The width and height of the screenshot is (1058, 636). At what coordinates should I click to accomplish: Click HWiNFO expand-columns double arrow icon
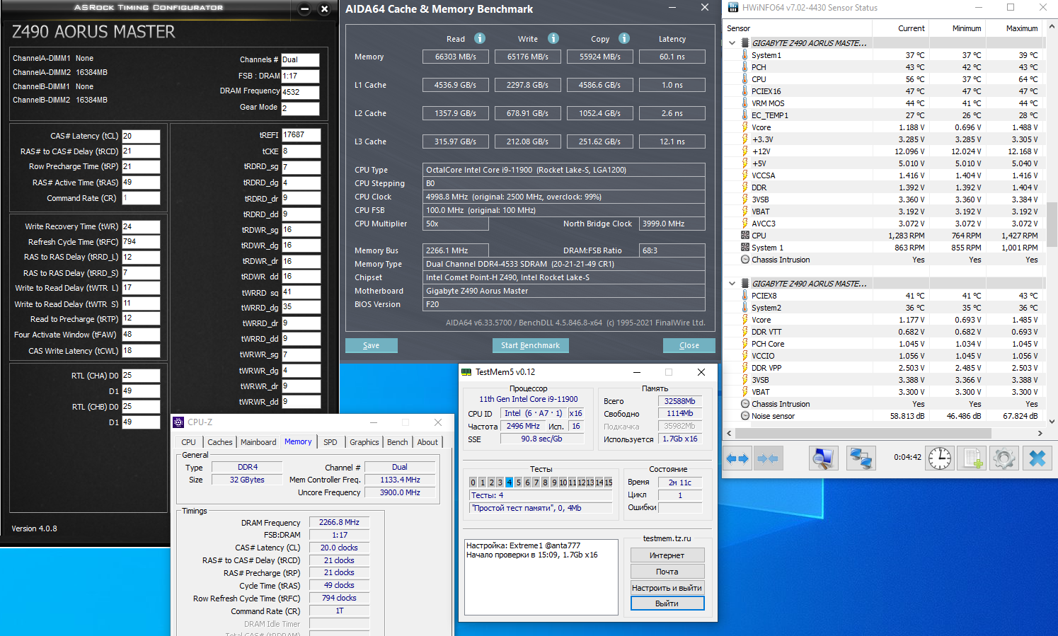point(737,458)
